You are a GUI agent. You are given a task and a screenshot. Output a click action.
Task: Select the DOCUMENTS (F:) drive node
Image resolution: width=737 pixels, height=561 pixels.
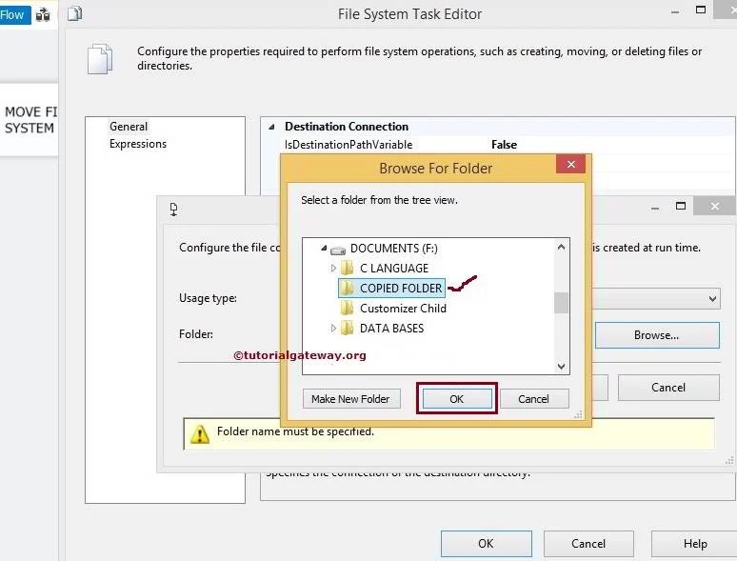pos(393,249)
